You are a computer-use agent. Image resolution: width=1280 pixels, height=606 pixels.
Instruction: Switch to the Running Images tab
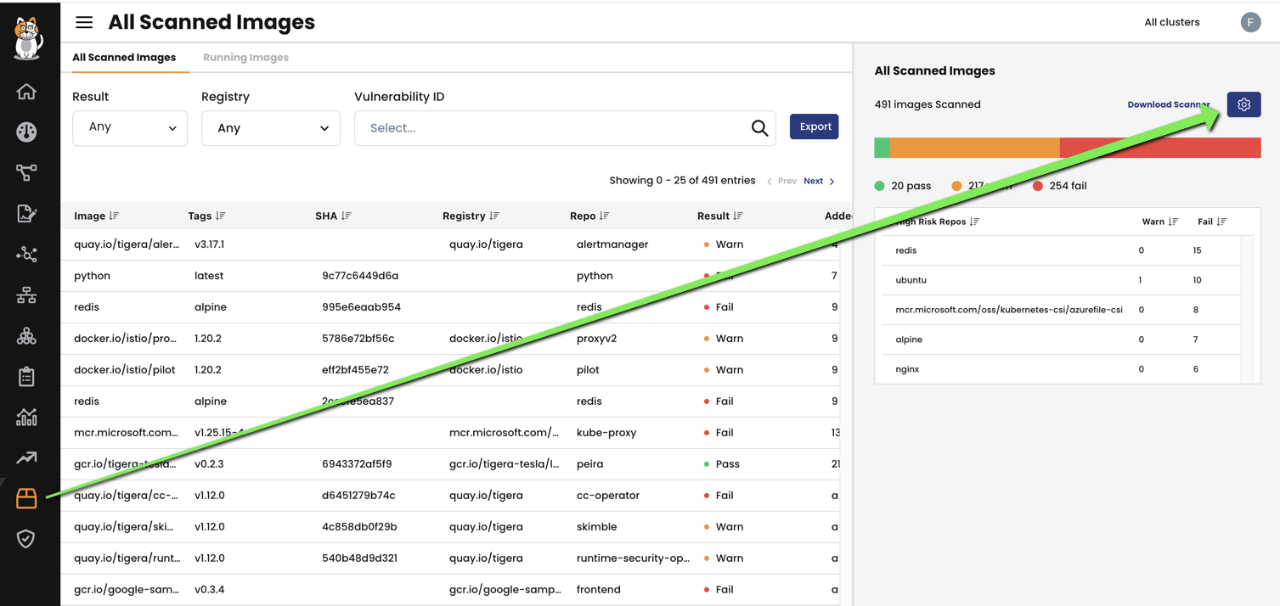tap(245, 58)
